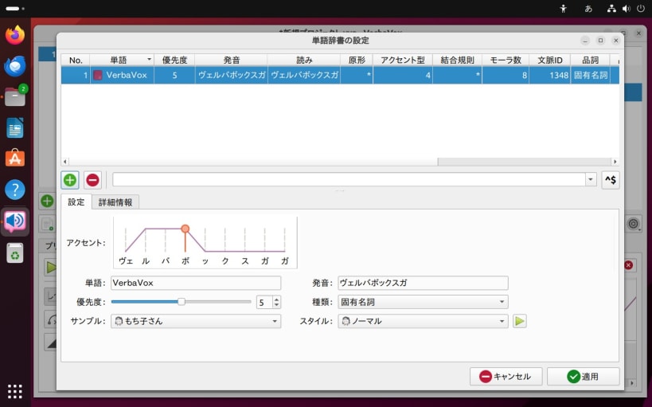
Task: Click the search filter text field
Action: (349, 180)
